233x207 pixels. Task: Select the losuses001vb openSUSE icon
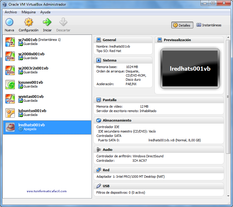pos(10,85)
